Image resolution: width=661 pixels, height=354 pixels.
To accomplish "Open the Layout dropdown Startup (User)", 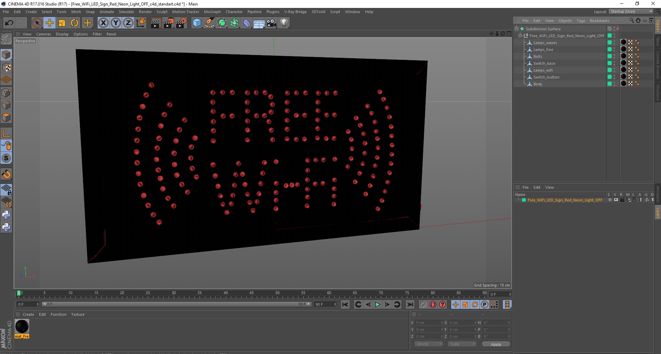I will click(631, 11).
